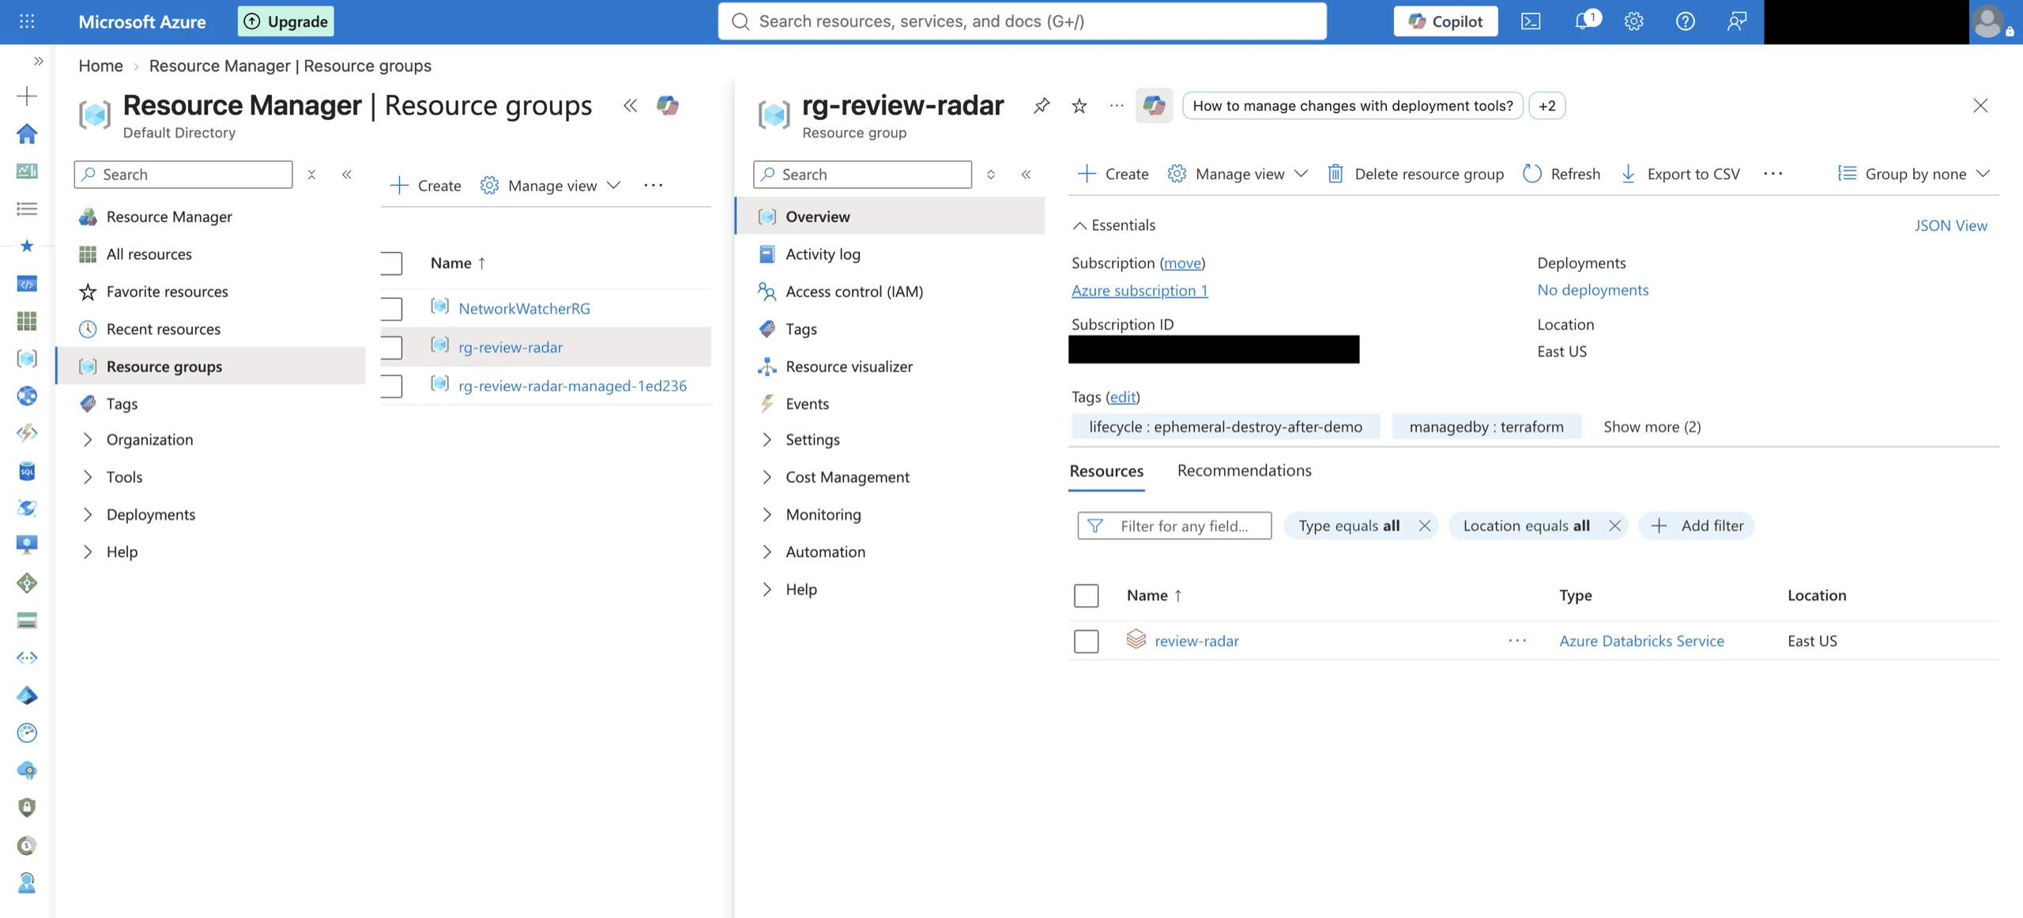Click the SQL databases sidebar icon
The width and height of the screenshot is (2023, 918).
27,471
